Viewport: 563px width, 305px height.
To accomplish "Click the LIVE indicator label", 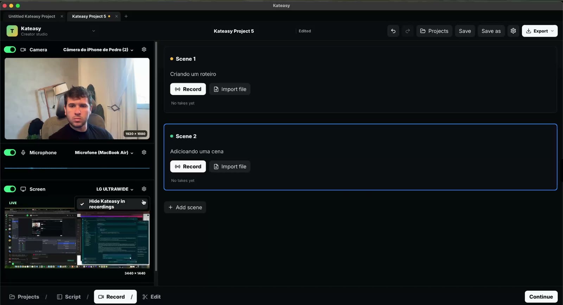I will click(13, 203).
